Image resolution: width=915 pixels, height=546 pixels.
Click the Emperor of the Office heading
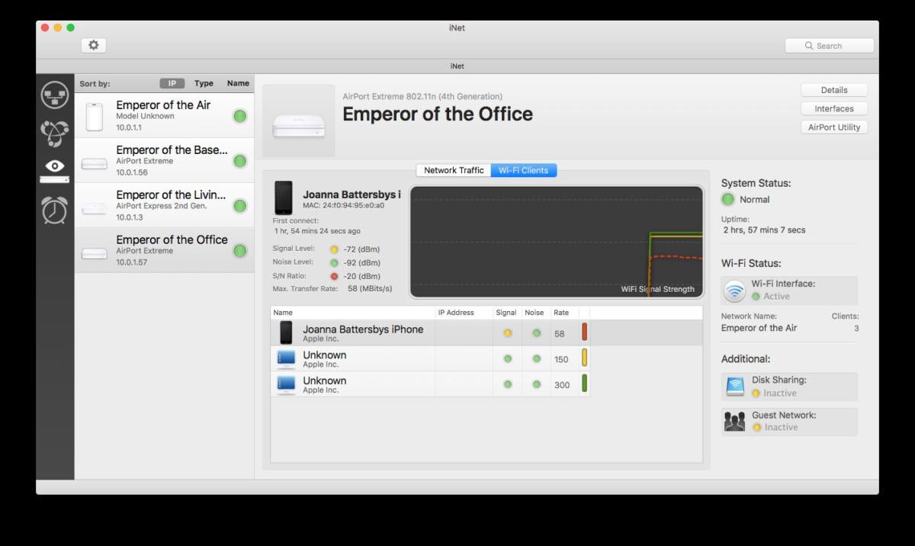[x=438, y=114]
